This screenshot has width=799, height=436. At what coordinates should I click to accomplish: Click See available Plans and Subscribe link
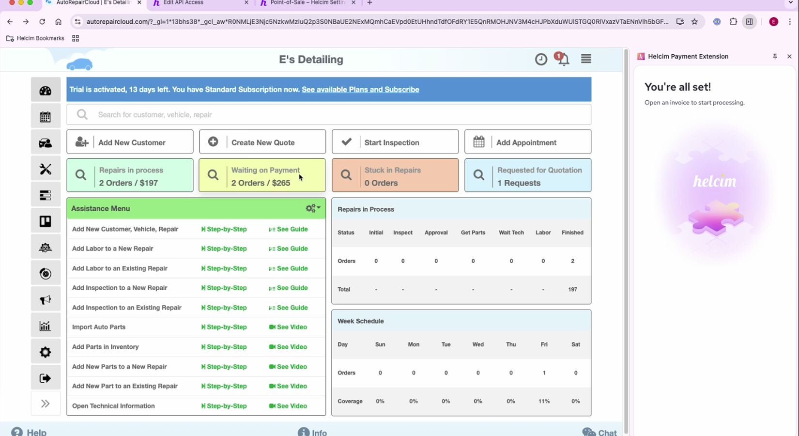[x=360, y=90]
